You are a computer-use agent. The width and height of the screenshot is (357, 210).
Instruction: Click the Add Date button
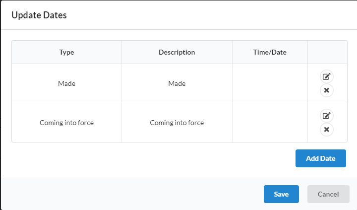[x=321, y=158]
